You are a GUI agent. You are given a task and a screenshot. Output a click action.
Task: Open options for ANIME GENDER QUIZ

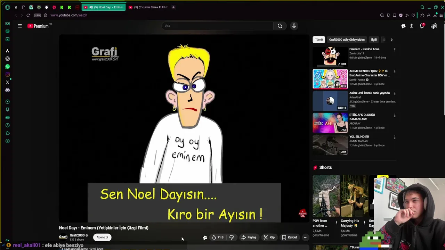tap(395, 72)
